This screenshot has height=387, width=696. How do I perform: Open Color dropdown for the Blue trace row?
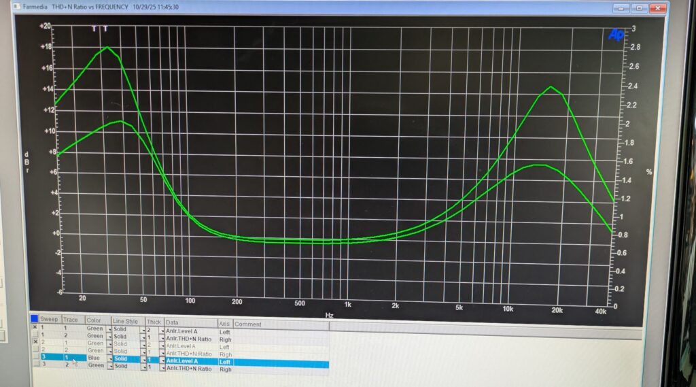click(x=109, y=358)
